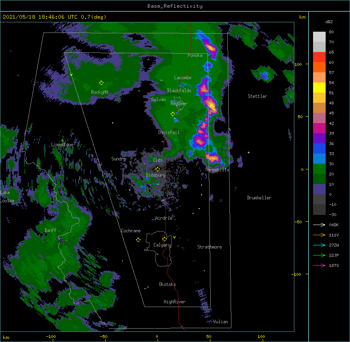The height and width of the screenshot is (342, 350).
Task: Pick the magenta swatch between 42 and 39
Action: pos(319,128)
